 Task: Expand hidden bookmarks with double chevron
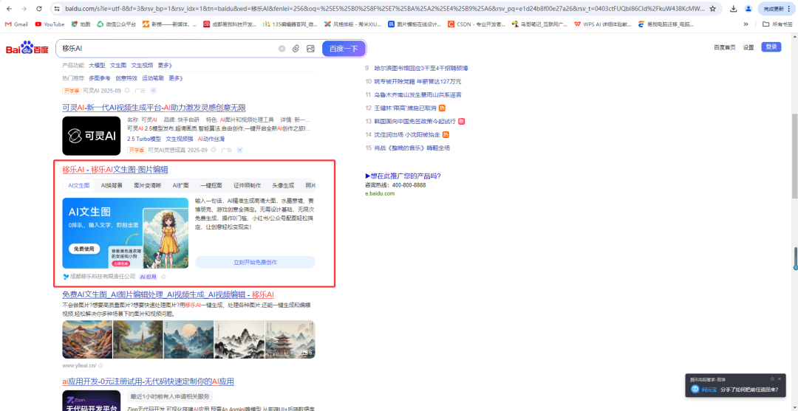(746, 24)
